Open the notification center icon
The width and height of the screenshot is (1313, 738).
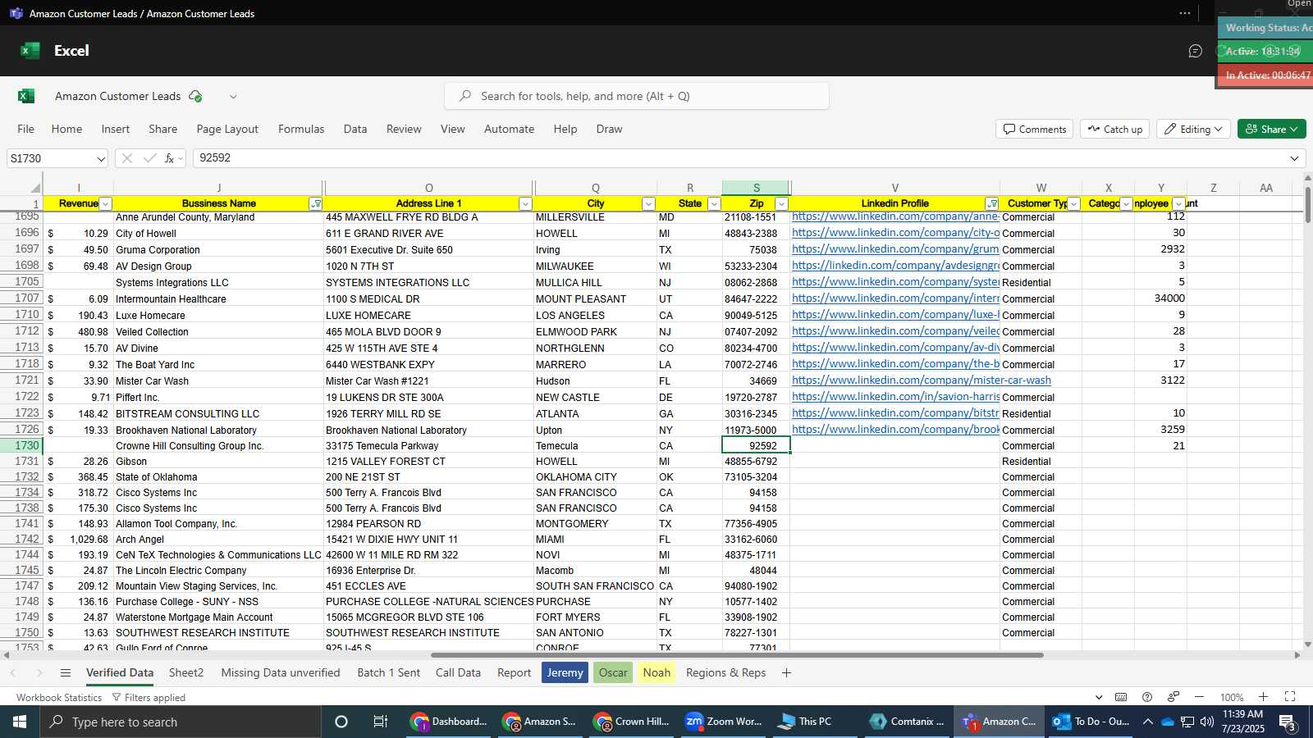[x=1288, y=722]
